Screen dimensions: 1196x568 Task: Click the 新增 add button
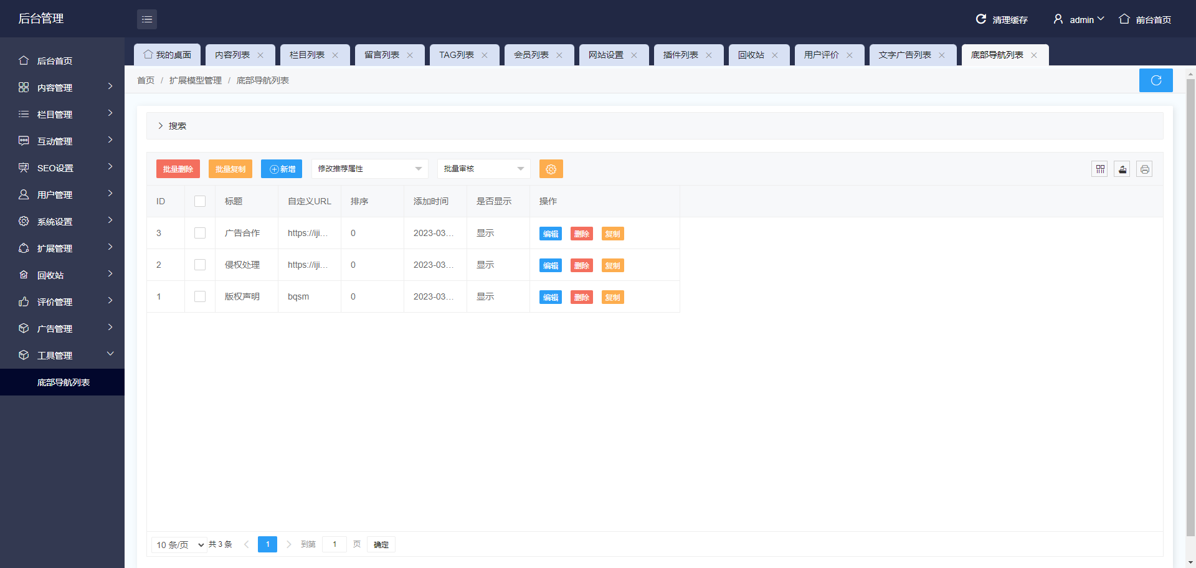[x=282, y=169]
